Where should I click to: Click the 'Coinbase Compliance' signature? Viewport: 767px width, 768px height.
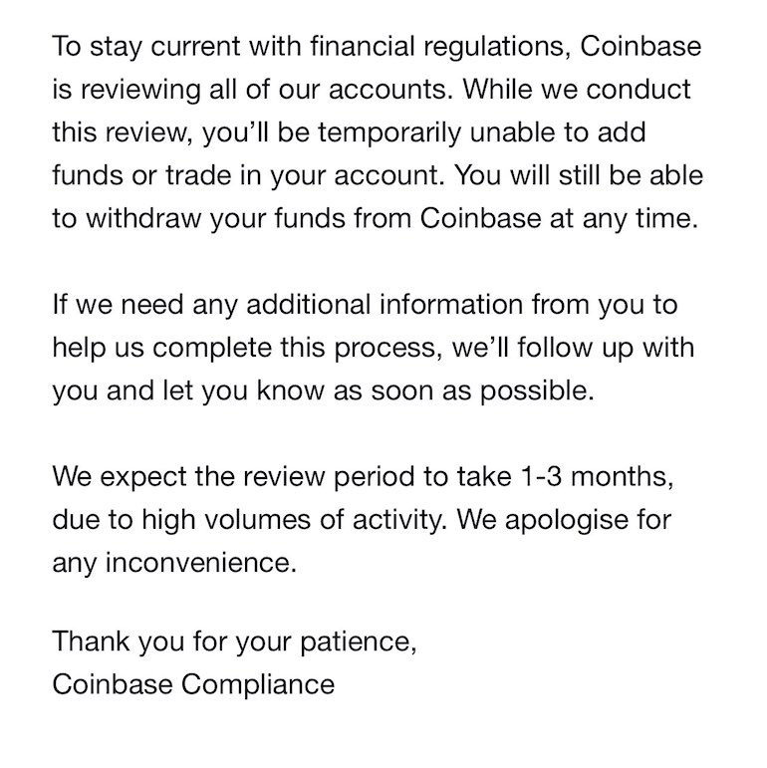click(x=193, y=686)
